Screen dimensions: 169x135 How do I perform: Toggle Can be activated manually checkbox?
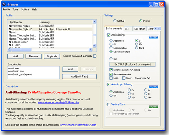95,56
